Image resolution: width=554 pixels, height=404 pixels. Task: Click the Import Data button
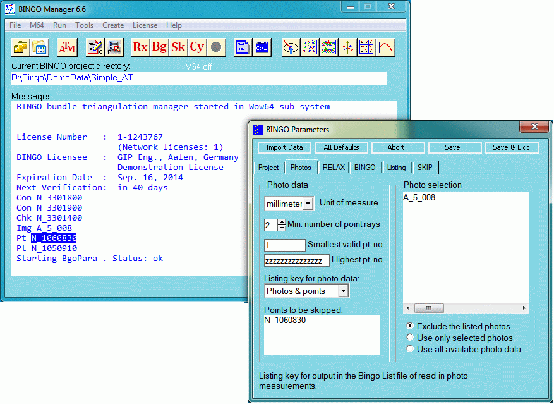(284, 147)
